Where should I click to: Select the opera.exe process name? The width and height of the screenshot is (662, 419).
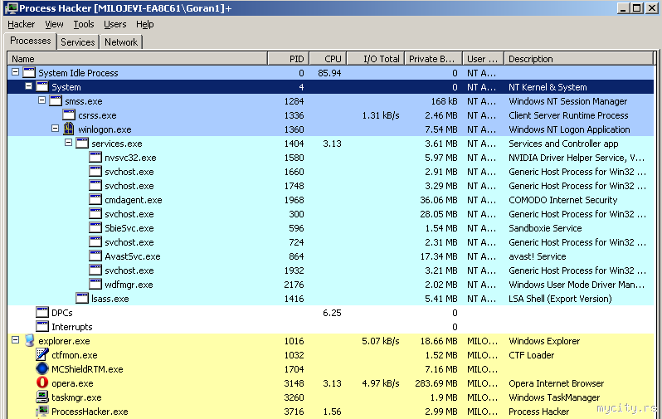point(72,383)
